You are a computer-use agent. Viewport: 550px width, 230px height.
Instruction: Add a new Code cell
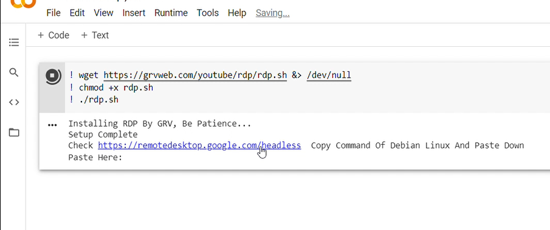click(x=53, y=35)
